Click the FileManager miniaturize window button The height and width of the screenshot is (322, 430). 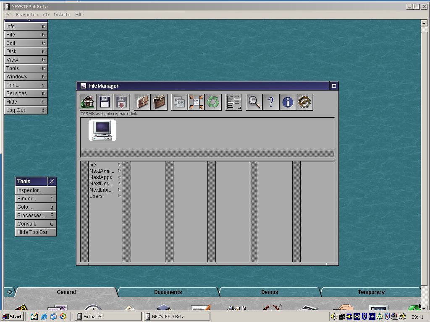pyautogui.click(x=334, y=86)
